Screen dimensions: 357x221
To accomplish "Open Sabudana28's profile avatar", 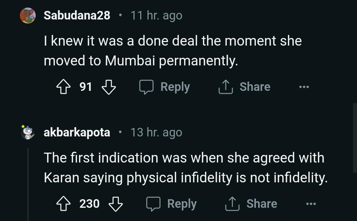I will coord(28,16).
